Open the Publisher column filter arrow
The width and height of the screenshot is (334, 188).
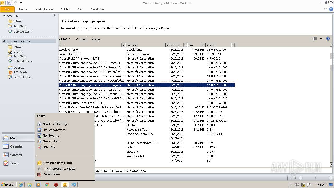167,45
